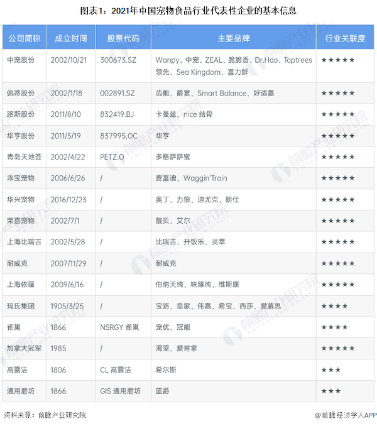Click the year 1985
Viewport: 377px width, 426px height.
point(58,348)
